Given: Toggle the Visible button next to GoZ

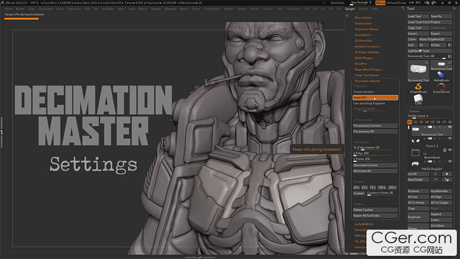Looking at the screenshot, I should click(x=437, y=45).
